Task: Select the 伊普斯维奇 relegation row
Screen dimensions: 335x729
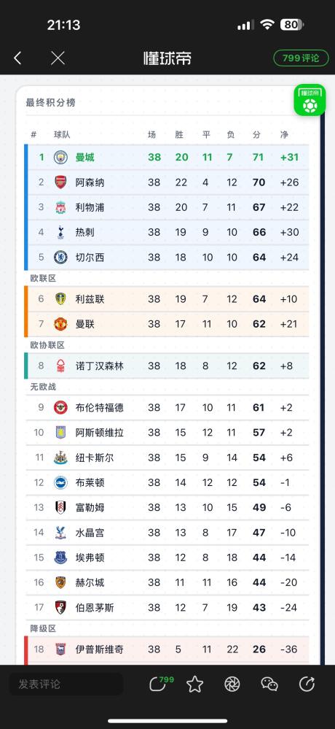Action: click(167, 649)
